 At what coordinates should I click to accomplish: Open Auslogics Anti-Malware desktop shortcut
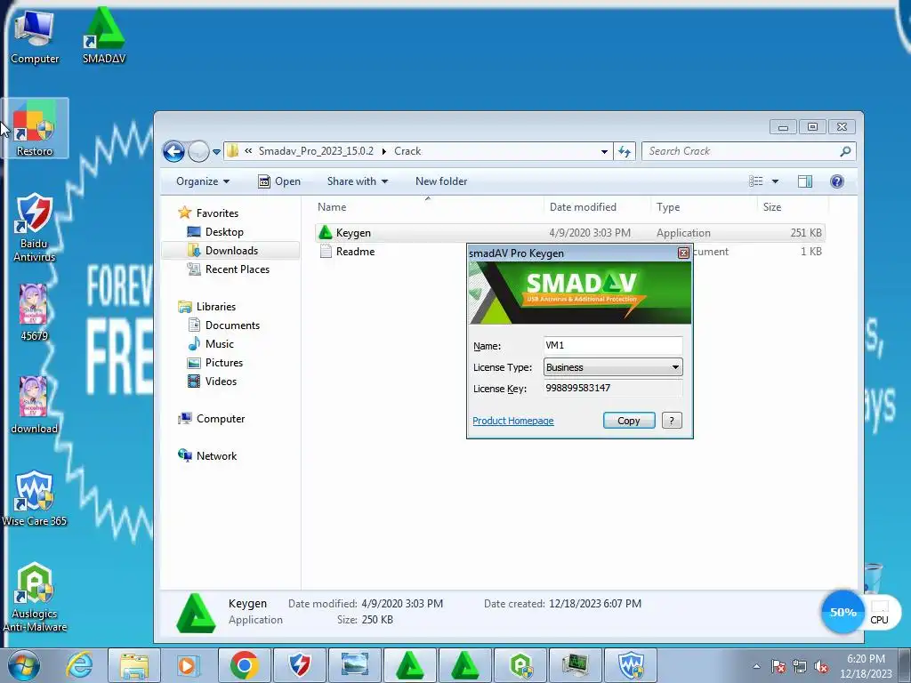coord(35,597)
